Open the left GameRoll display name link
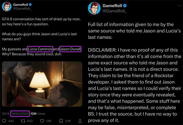The width and height of the screenshot is (183, 125). [x=20, y=5]
